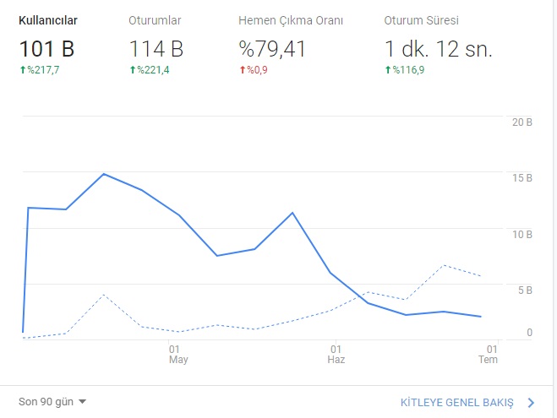Click the %221,4 sessions change indicator
Screen dimensions: 557x418
(x=150, y=70)
